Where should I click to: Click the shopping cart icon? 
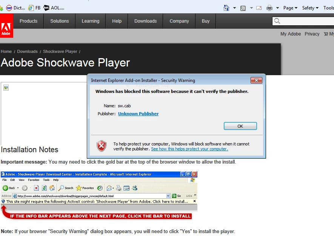(x=326, y=34)
